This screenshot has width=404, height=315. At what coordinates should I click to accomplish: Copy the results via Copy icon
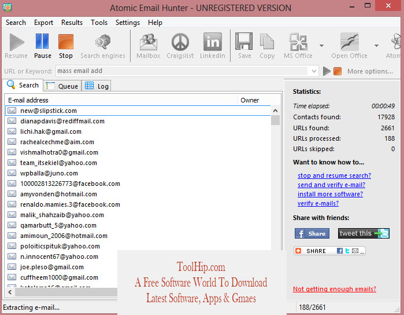(267, 46)
